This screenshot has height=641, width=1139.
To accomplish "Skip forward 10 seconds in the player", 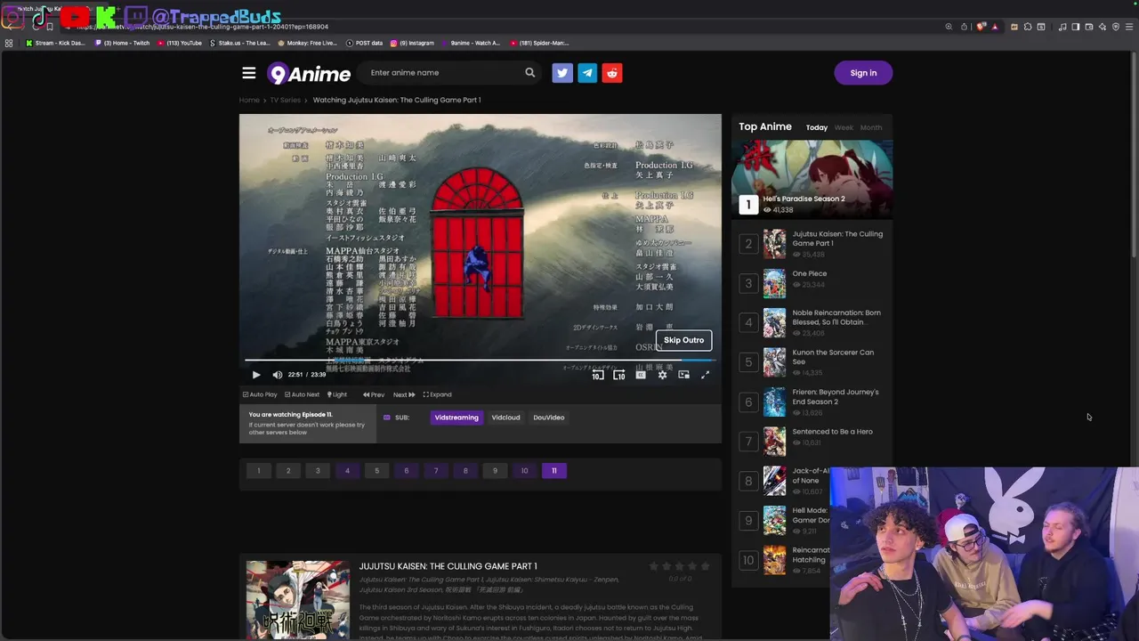I will pyautogui.click(x=618, y=375).
